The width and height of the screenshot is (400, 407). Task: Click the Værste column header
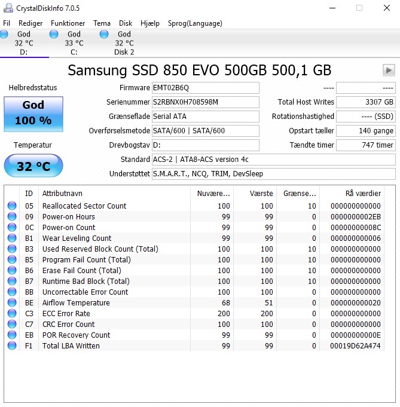255,194
